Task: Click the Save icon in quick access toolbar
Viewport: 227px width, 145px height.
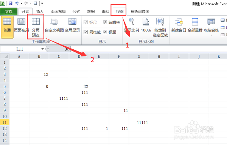Action: click(11, 3)
